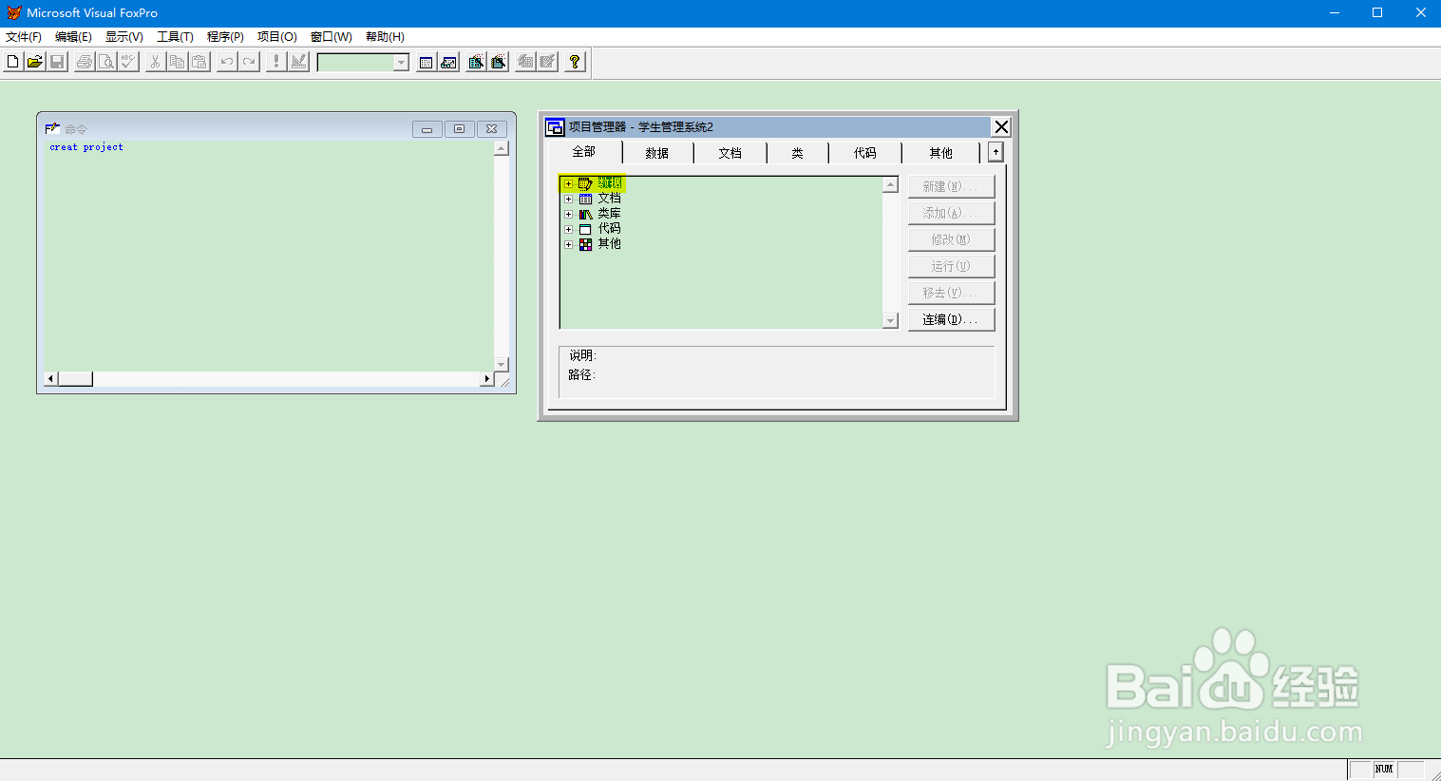1441x781 pixels.
Task: Click the NUM indicator in the status bar
Action: pyautogui.click(x=1384, y=770)
